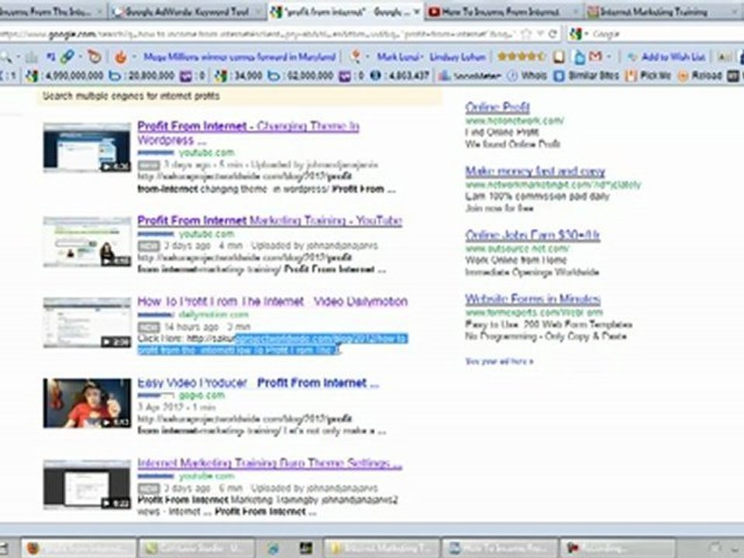This screenshot has height=558, width=744.
Task: Click thumbnail of the Dailymotion video result
Action: [x=87, y=322]
